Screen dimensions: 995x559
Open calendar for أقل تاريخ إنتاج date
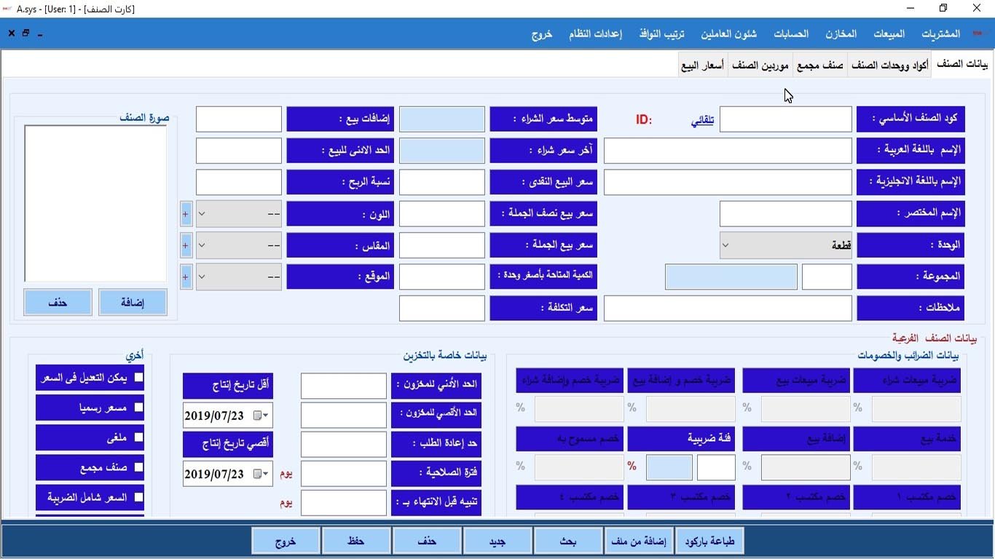point(260,416)
